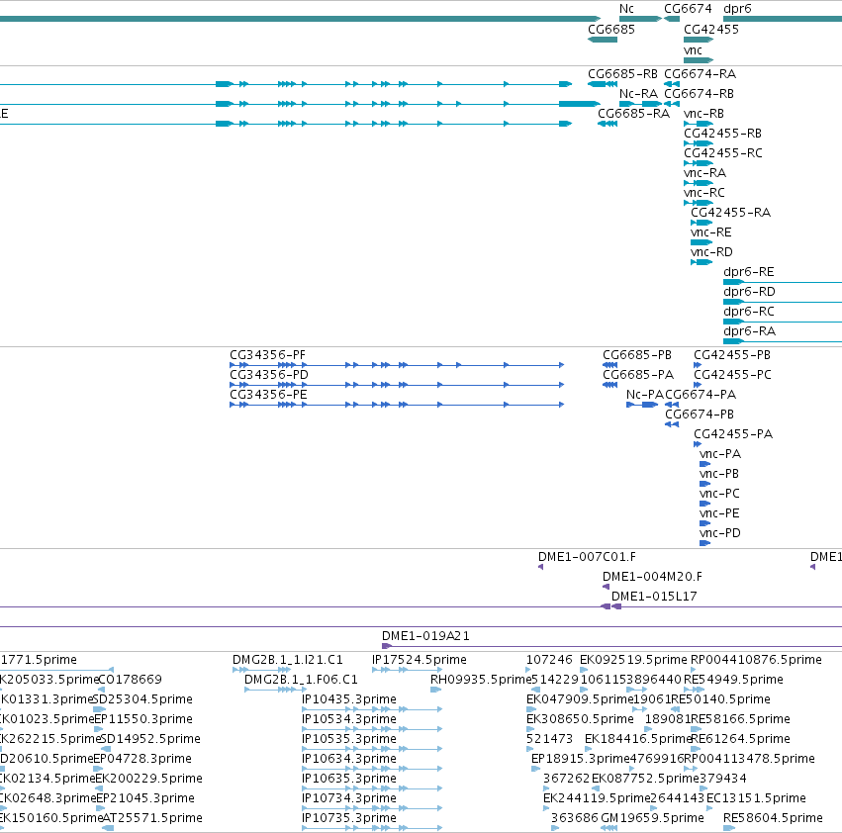Open the CG42455-PC protein label
Image resolution: width=842 pixels, height=833 pixels.
[x=732, y=375]
